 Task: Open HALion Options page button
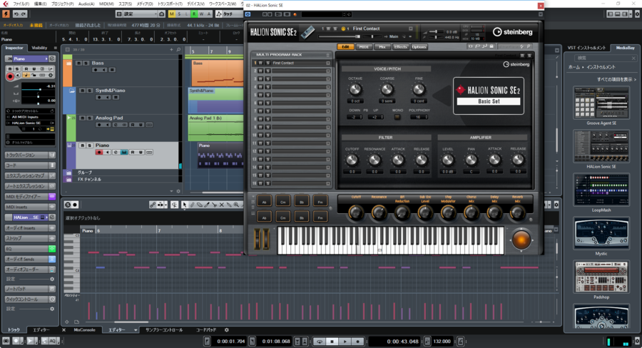point(419,46)
